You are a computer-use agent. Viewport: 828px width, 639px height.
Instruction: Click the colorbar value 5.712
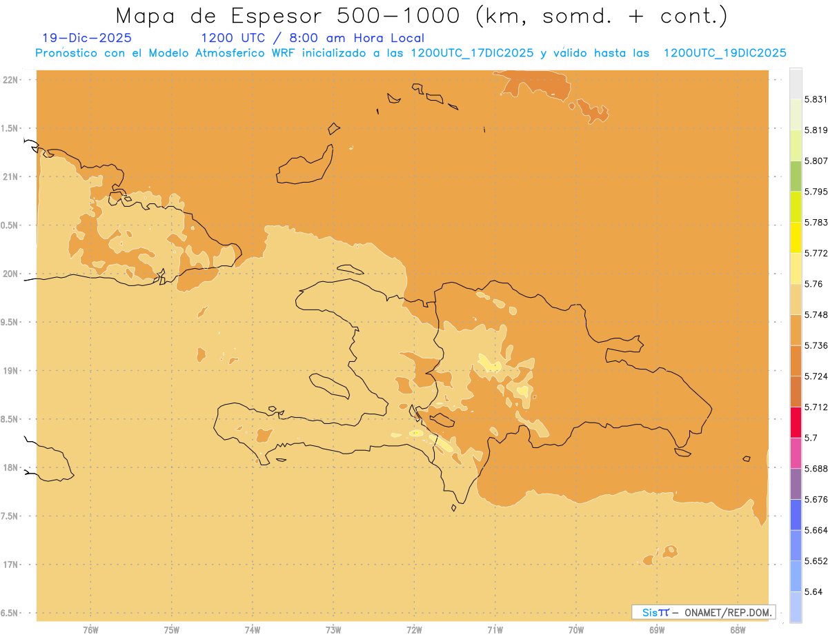coord(816,407)
